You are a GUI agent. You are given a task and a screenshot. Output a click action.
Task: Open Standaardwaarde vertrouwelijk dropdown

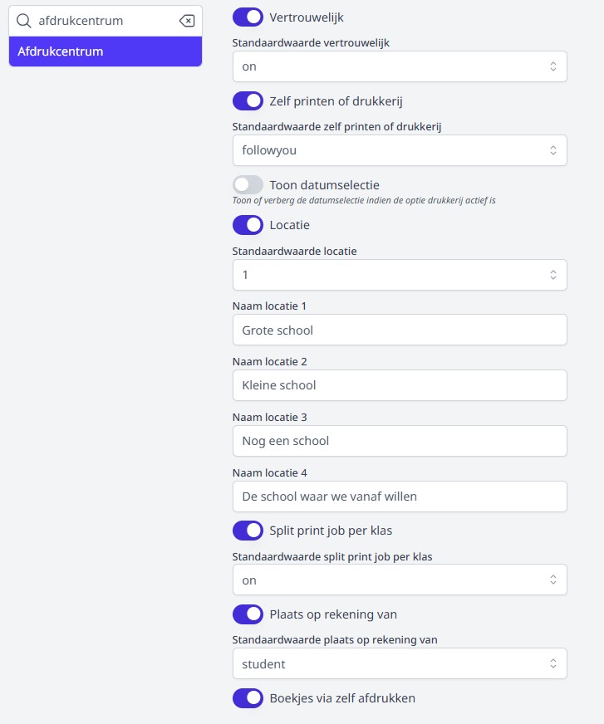pyautogui.click(x=400, y=66)
